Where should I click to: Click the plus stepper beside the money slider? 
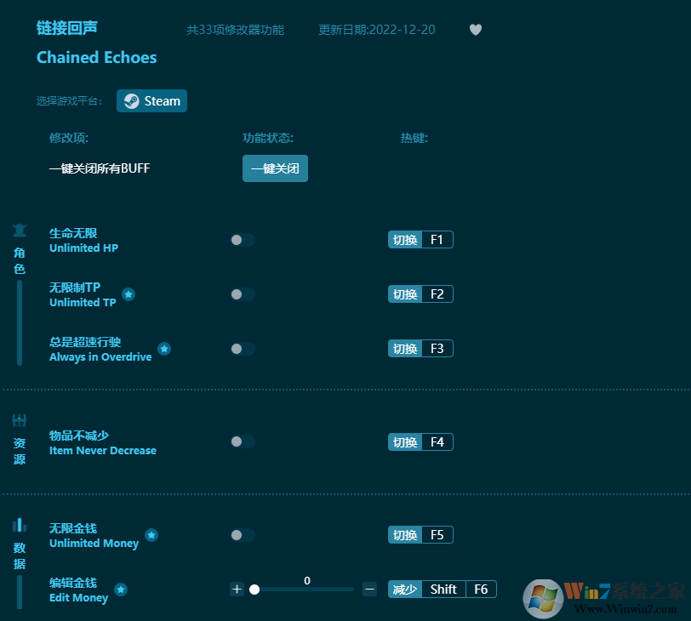(x=237, y=589)
